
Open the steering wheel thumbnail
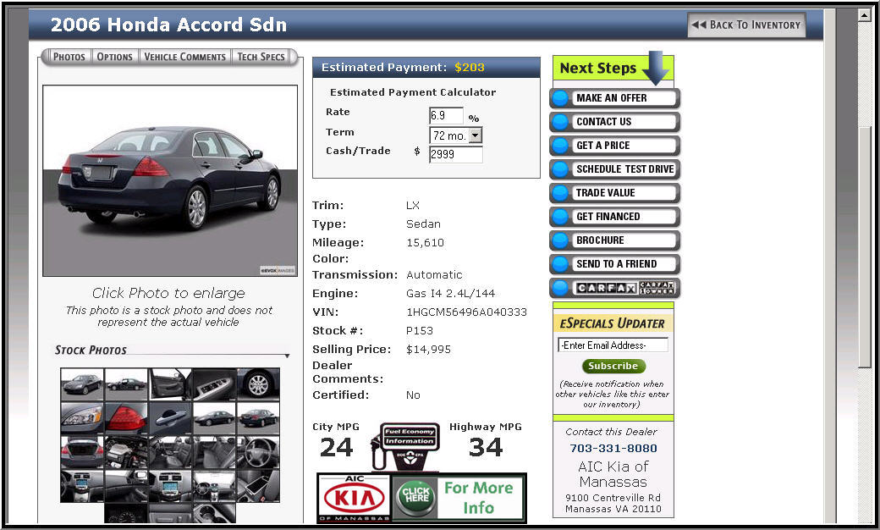pos(258,452)
